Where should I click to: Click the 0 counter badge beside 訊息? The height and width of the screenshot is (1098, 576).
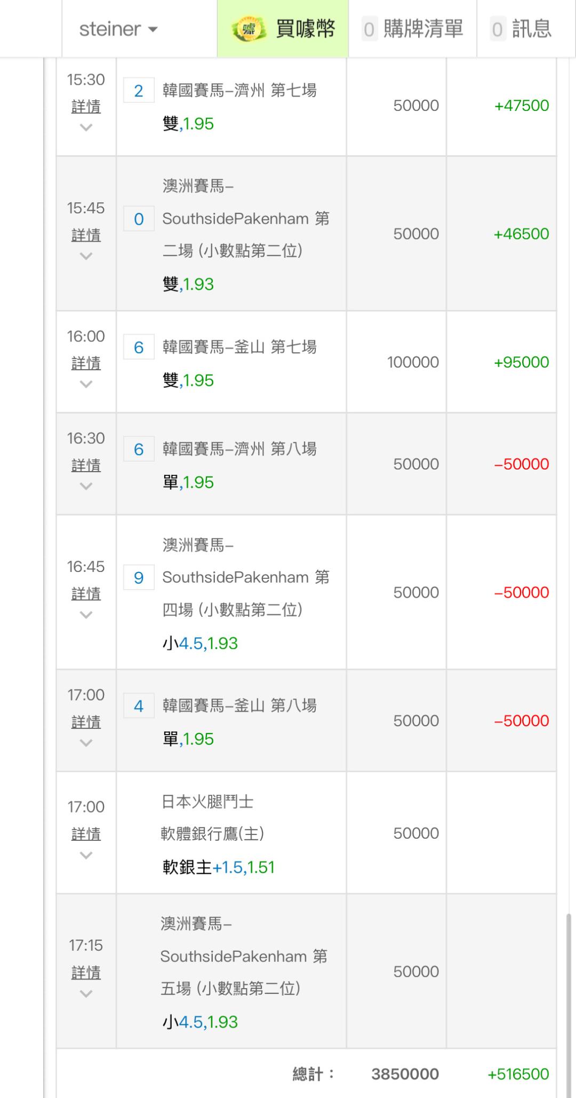pyautogui.click(x=497, y=29)
